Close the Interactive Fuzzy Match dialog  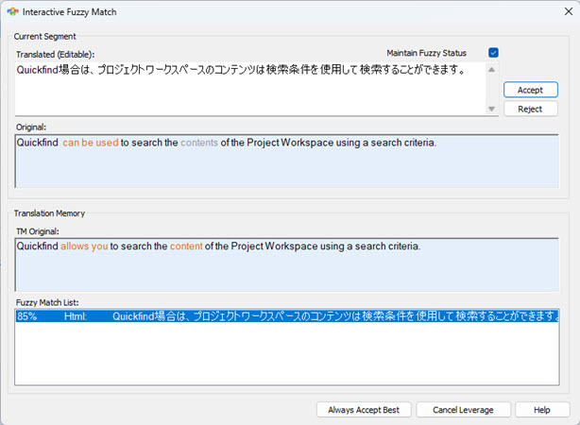560,12
